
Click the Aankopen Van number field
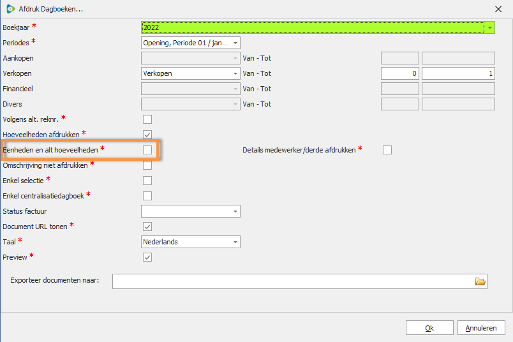[x=400, y=58]
